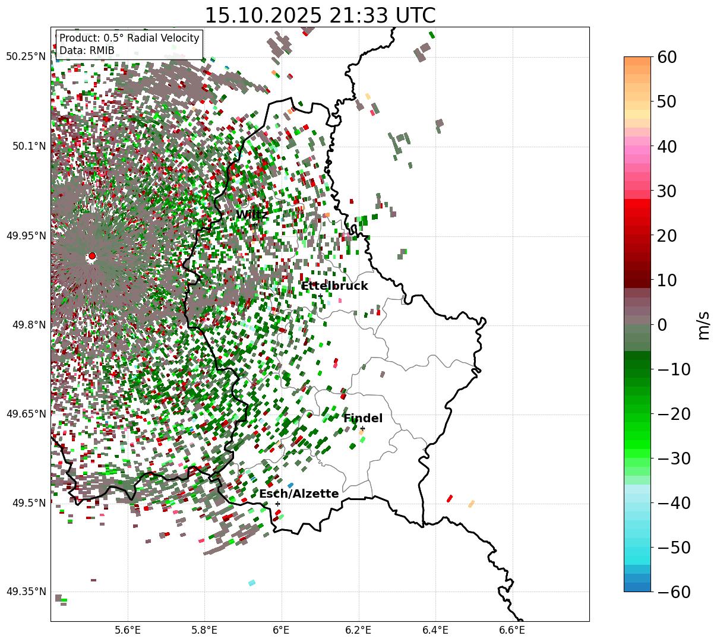Click the Data: RMIB label
Viewport: 717px width, 642px height.
[87, 50]
